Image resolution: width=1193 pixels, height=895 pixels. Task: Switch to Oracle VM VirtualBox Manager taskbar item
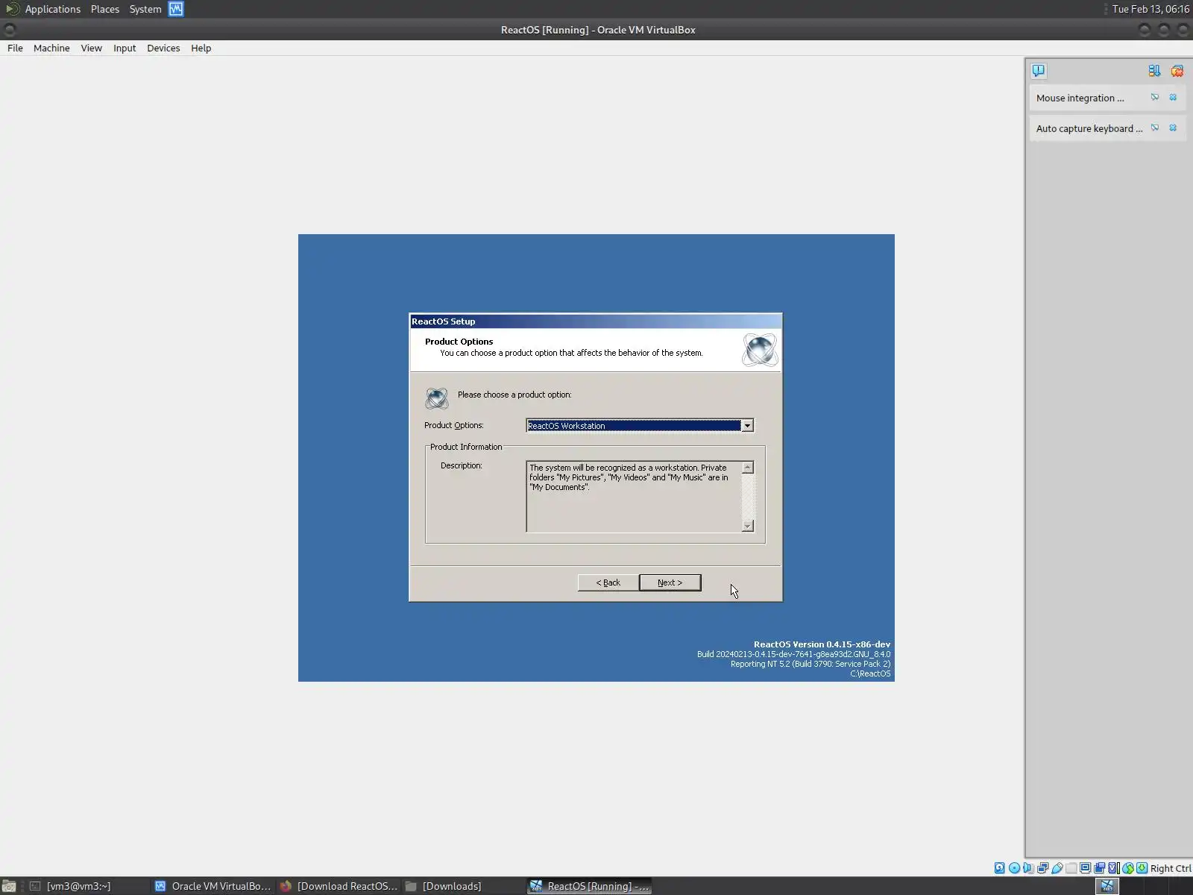point(213,886)
